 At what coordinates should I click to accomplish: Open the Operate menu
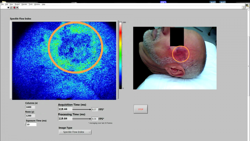(24, 4)
